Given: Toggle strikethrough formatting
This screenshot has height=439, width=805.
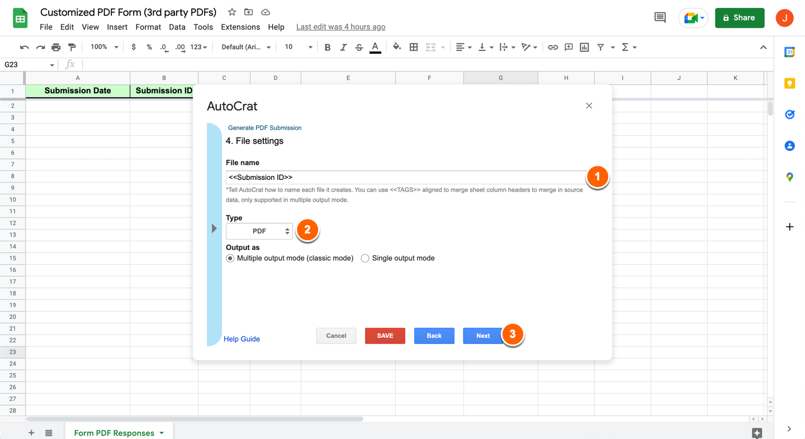Looking at the screenshot, I should point(359,47).
